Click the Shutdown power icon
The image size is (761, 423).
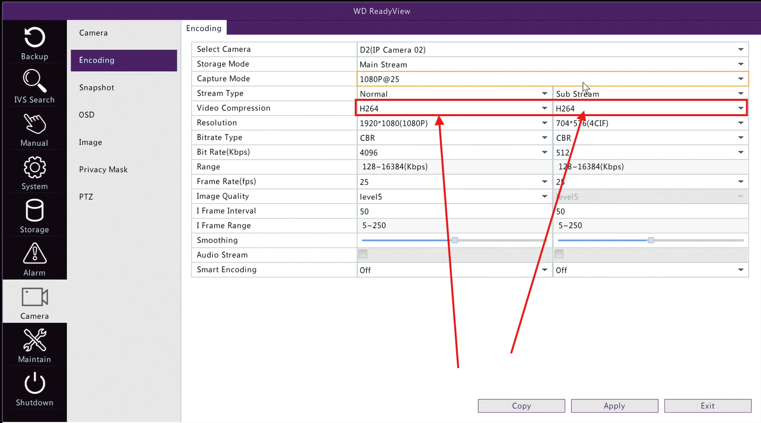[35, 383]
